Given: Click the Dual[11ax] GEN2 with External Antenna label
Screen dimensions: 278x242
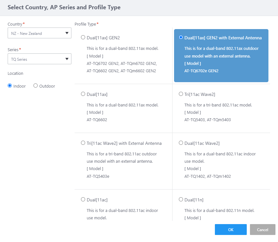Looking at the screenshot, I should pos(223,38).
